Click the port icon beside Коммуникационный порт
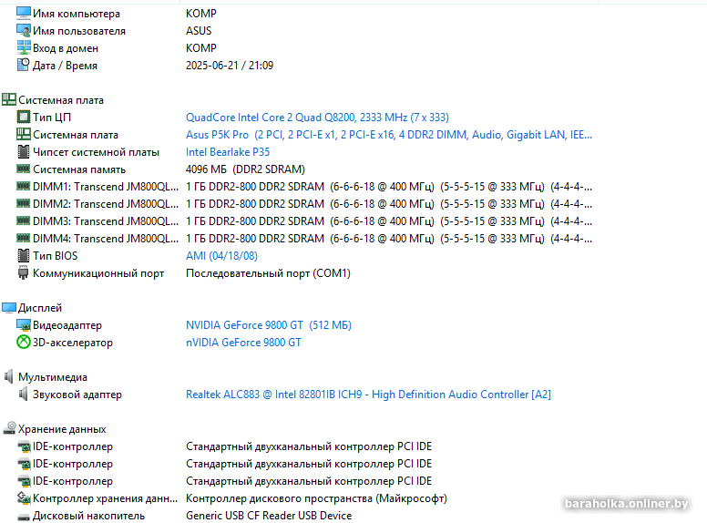This screenshot has width=707, height=523. click(24, 272)
